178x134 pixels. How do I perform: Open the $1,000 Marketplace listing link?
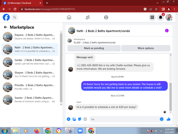click(x=95, y=43)
